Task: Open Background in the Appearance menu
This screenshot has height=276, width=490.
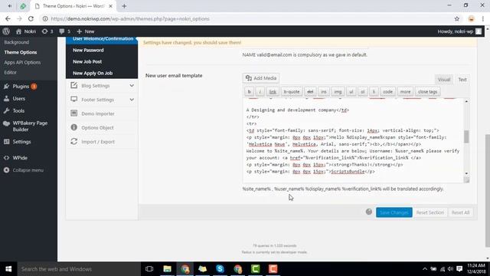Action: (x=17, y=42)
